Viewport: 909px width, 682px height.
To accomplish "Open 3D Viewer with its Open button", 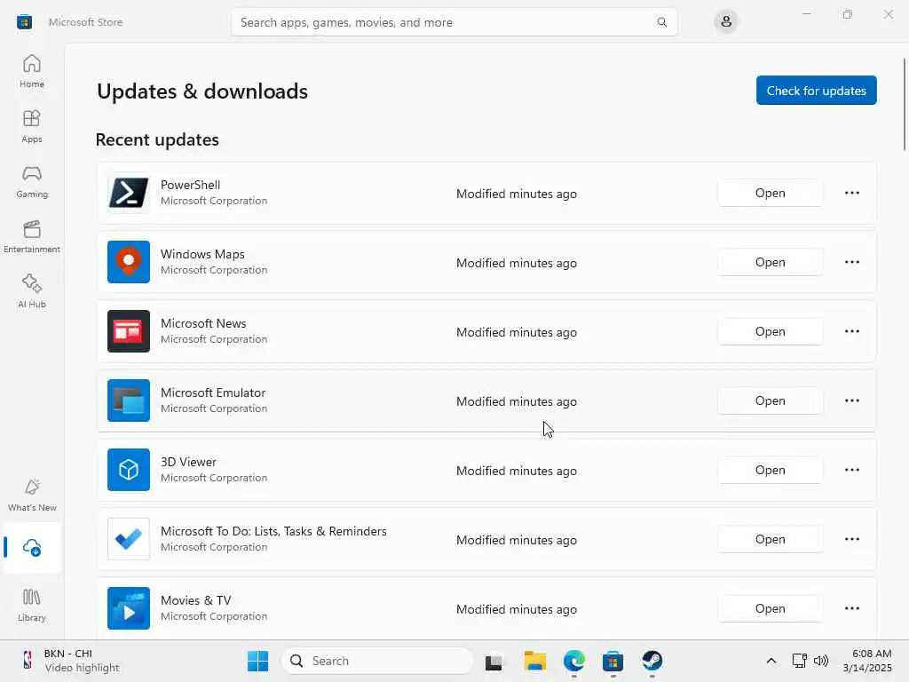I will coord(770,470).
